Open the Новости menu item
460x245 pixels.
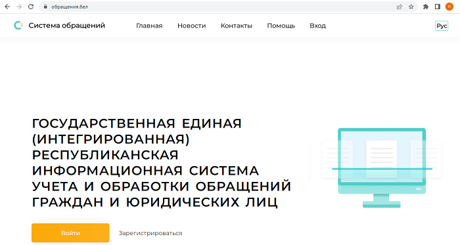click(192, 26)
